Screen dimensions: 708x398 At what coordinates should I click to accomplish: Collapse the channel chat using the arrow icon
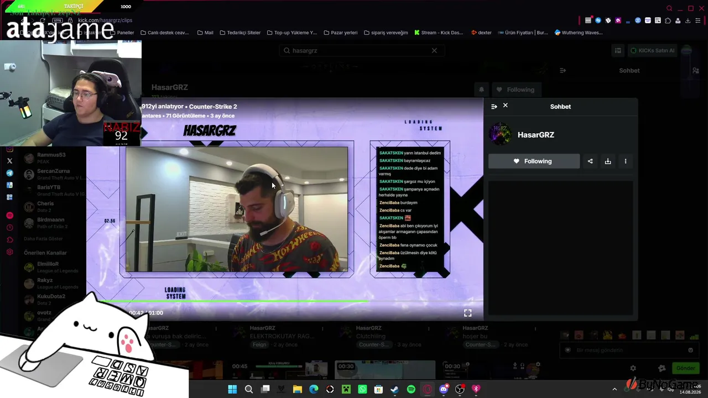[563, 71]
